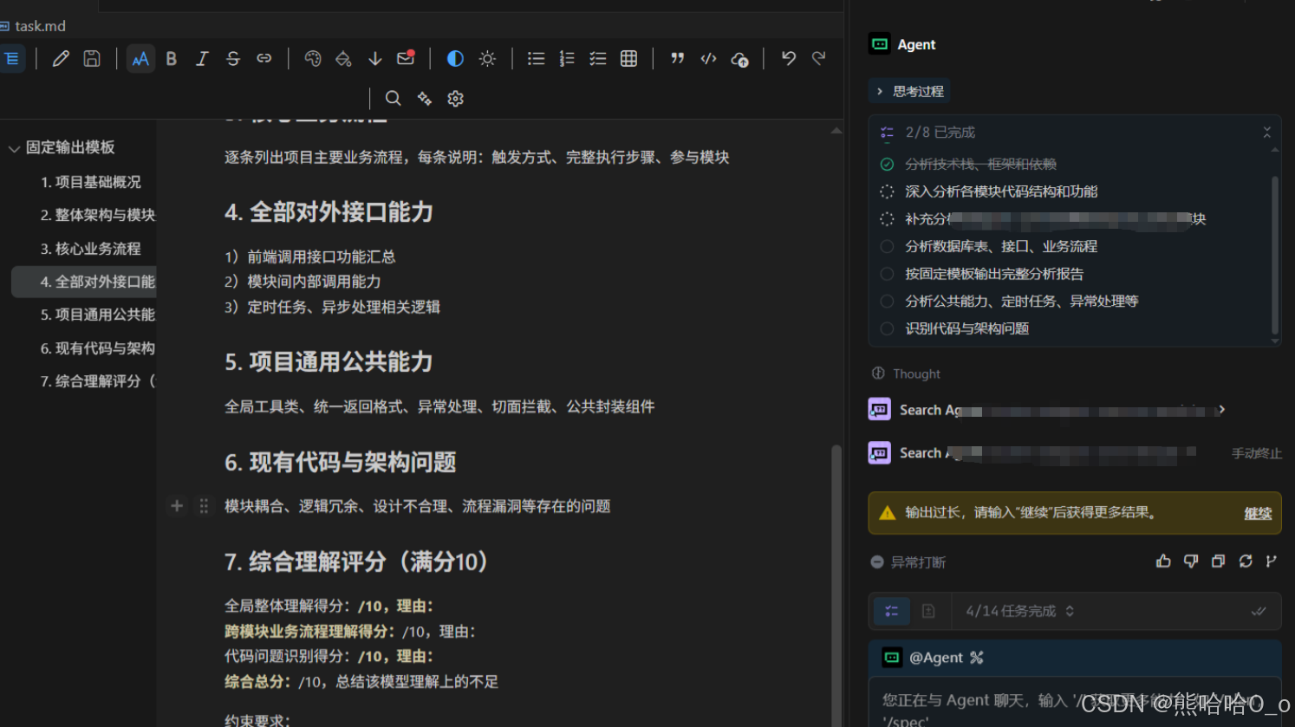
Task: Redo the last edit
Action: [x=819, y=58]
